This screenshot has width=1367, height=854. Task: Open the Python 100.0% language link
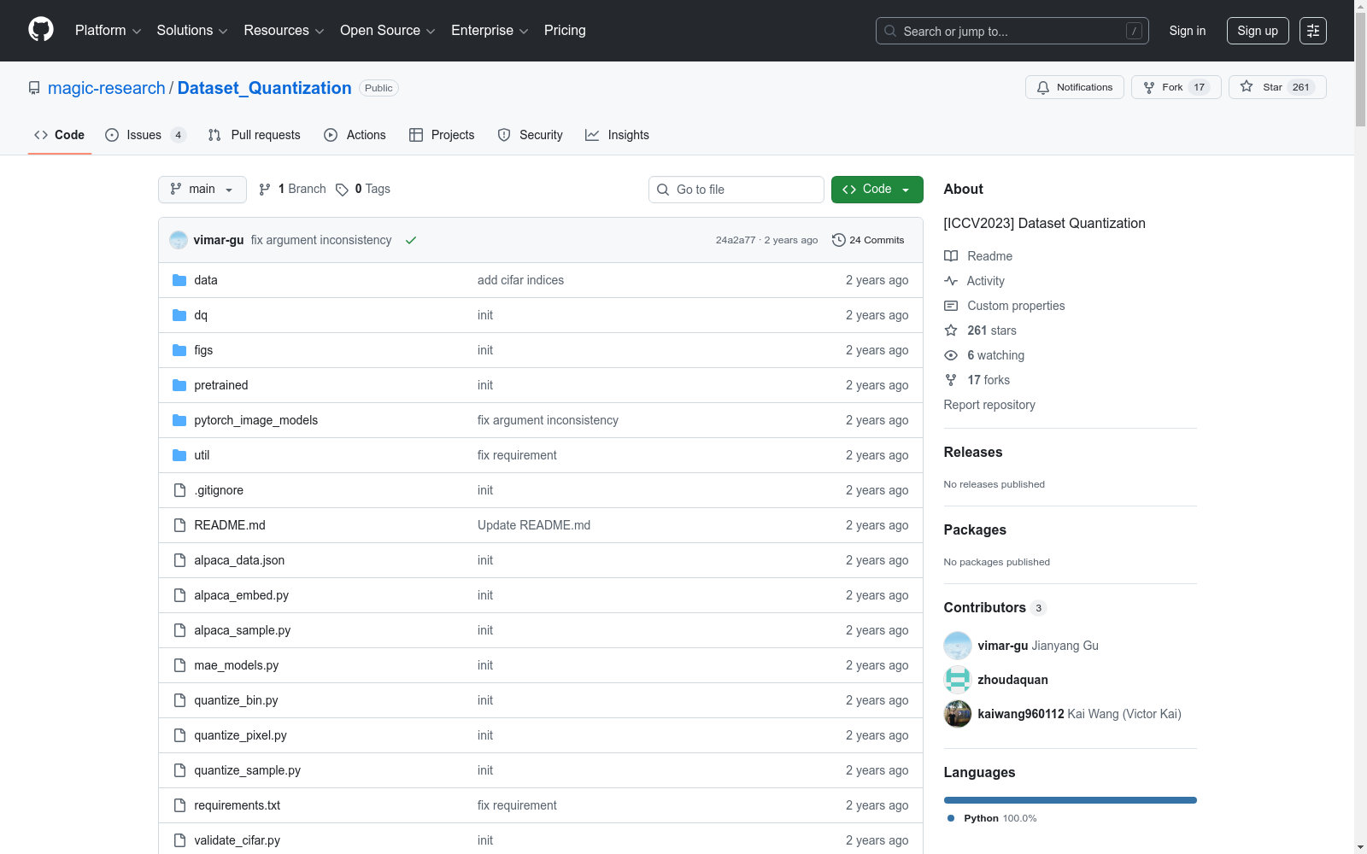[992, 818]
